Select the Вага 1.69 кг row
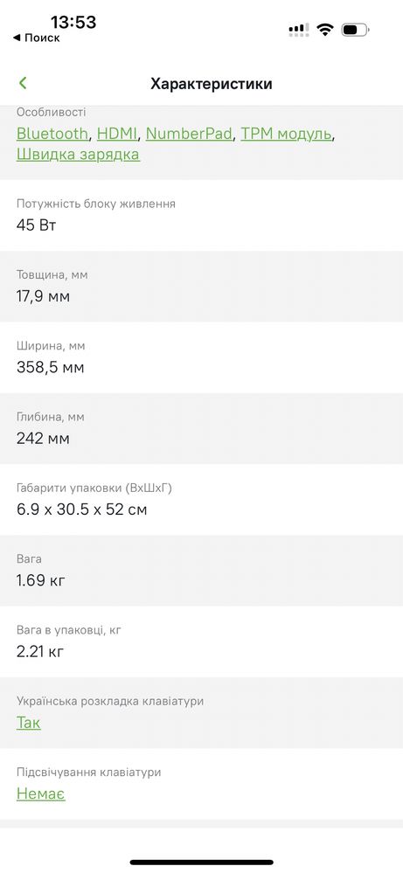Screen dimensions: 403x873 tap(201, 571)
